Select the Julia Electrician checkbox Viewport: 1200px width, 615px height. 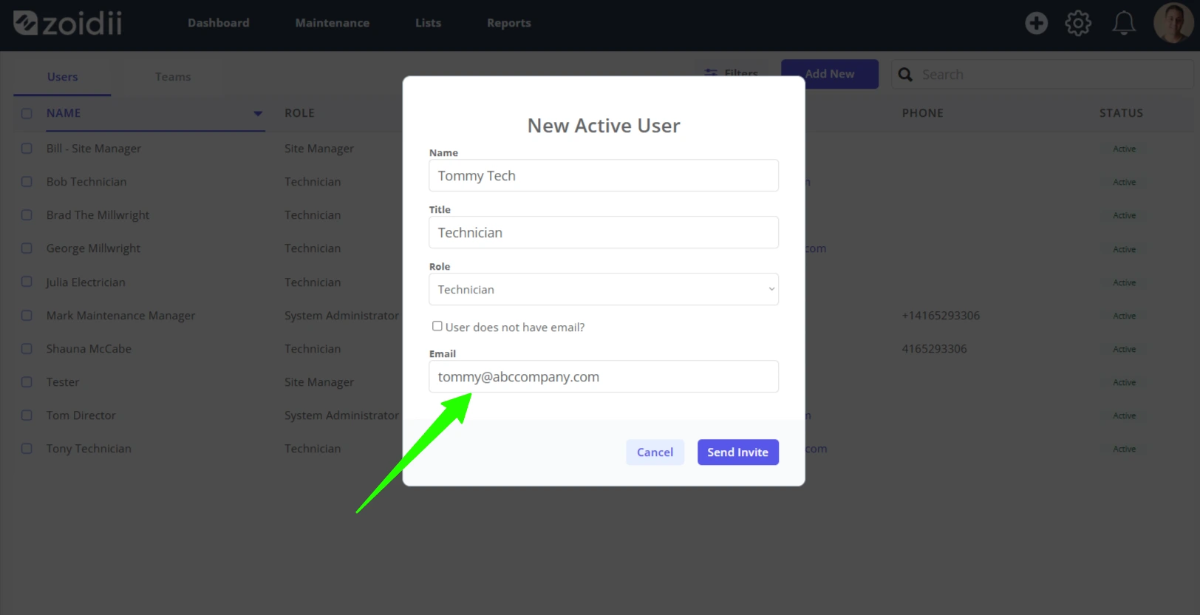(x=27, y=282)
